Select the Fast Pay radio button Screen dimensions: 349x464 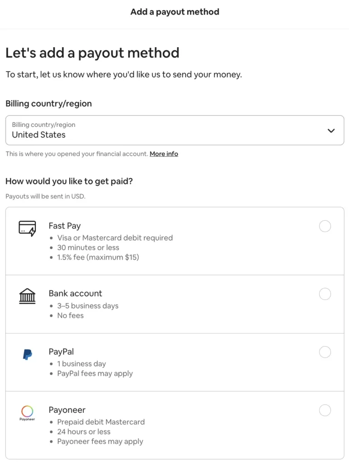[325, 226]
